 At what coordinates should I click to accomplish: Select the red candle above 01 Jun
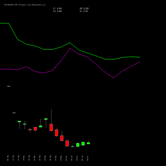click(x=67, y=143)
